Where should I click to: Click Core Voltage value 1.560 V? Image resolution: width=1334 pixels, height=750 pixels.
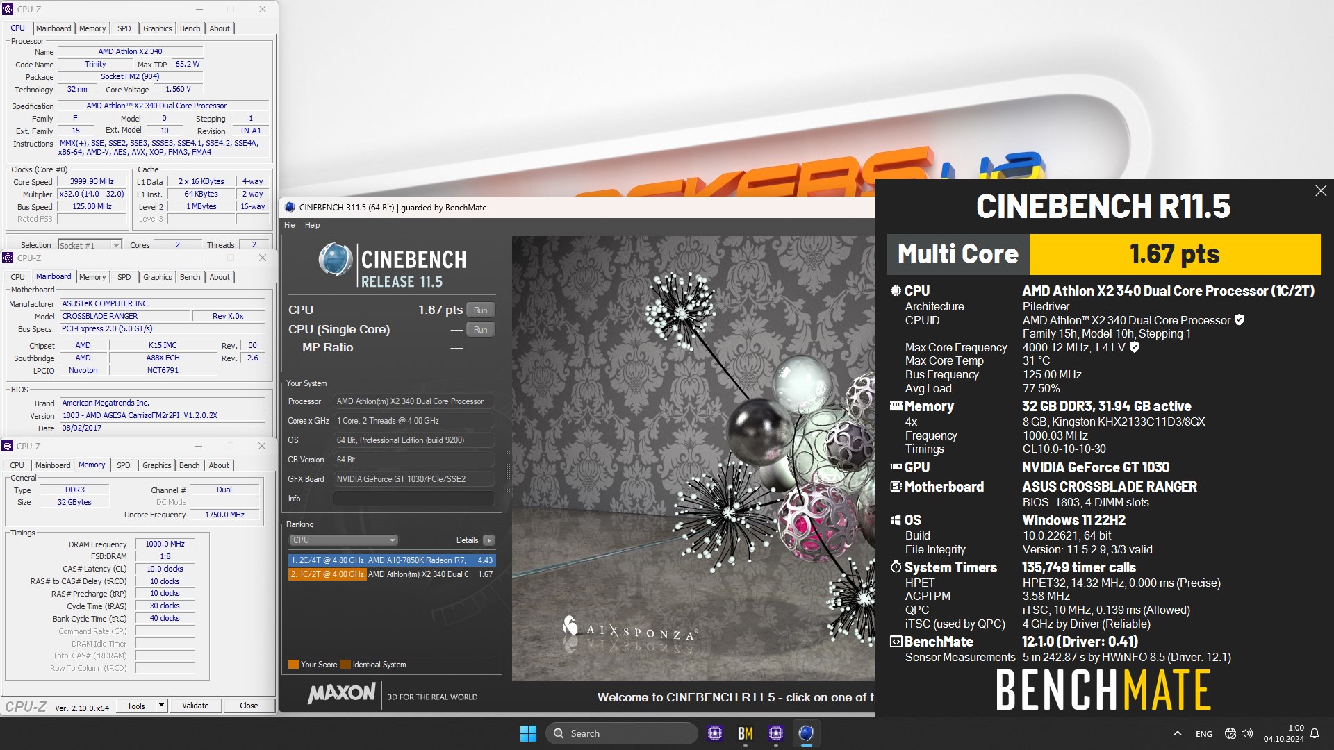[x=178, y=90]
